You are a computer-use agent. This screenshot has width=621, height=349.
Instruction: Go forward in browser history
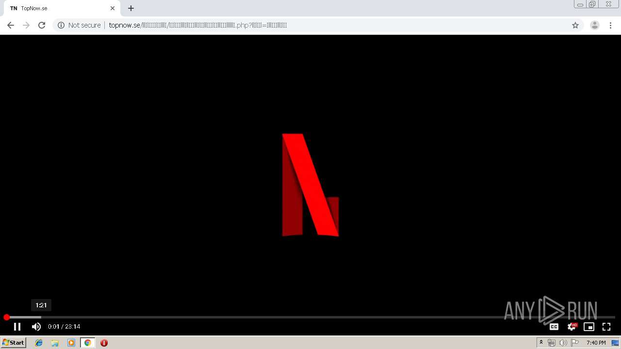click(26, 25)
